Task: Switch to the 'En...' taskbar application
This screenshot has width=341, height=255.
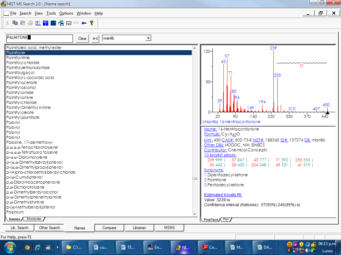Action: [x=156, y=247]
